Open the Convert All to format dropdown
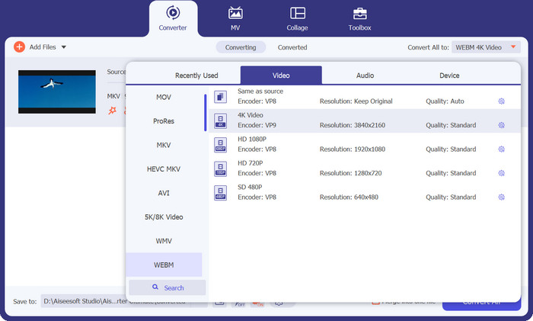This screenshot has width=533, height=321. [486, 47]
